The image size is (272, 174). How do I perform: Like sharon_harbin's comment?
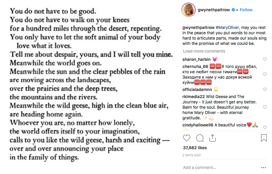click(265, 59)
